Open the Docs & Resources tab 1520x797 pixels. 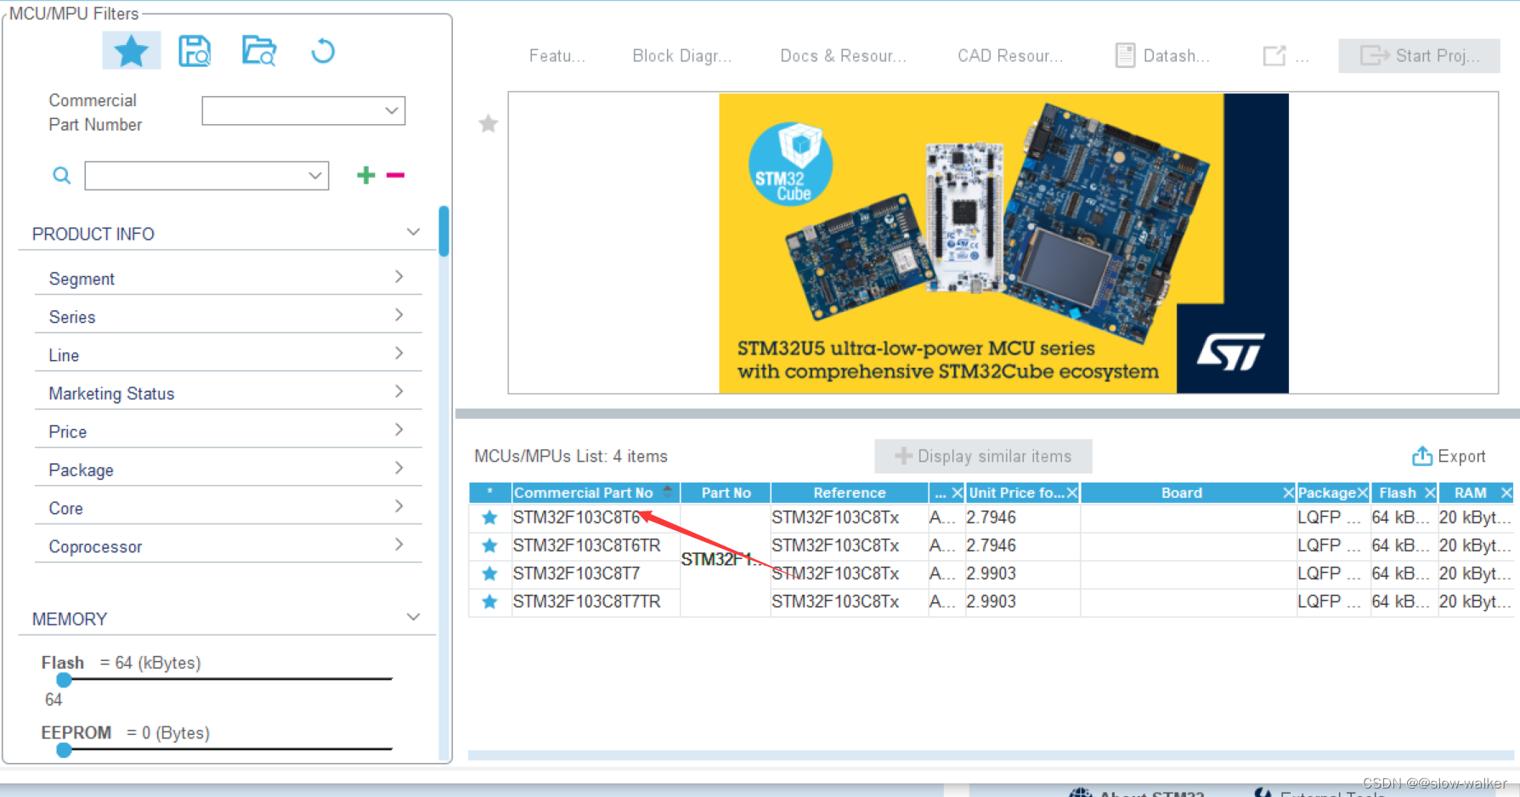click(842, 55)
